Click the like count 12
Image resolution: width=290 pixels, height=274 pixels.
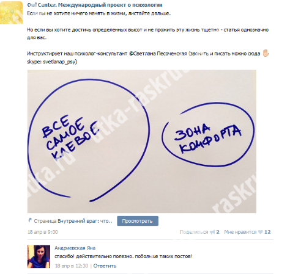click(x=267, y=232)
